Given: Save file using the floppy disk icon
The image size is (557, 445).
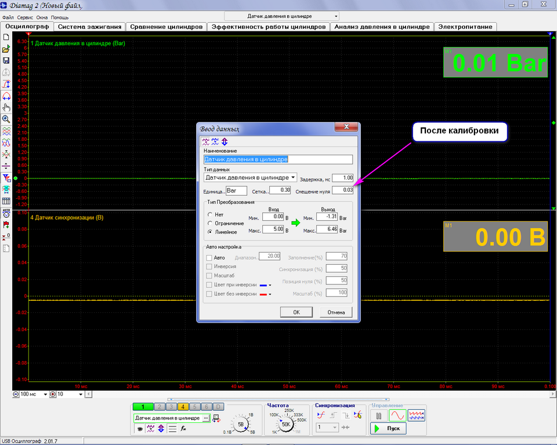Looking at the screenshot, I should click(6, 61).
